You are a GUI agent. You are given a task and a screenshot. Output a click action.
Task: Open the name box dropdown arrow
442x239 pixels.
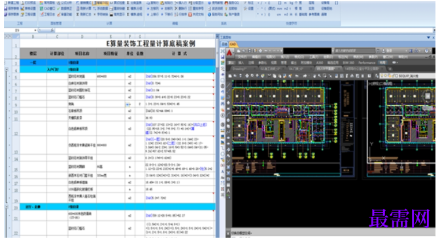(x=35, y=30)
